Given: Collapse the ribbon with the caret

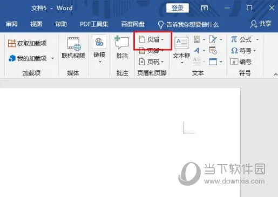Looking at the screenshot, I should tap(275, 74).
